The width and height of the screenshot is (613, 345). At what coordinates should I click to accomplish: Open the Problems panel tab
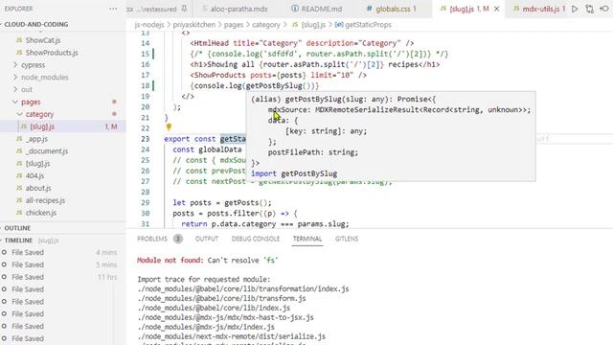152,239
